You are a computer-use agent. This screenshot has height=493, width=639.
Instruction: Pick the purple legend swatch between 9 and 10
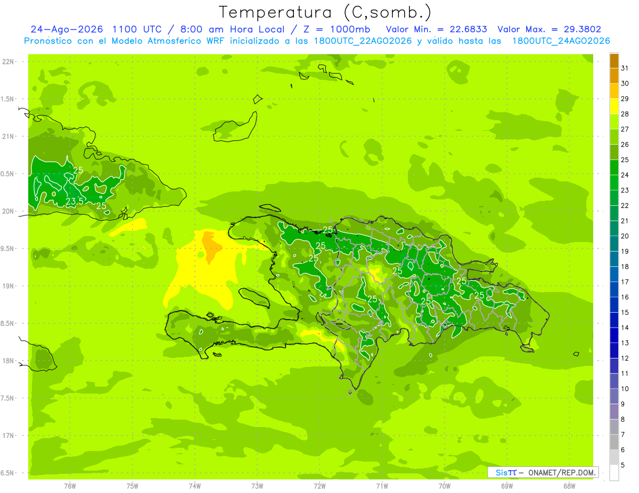pyautogui.click(x=614, y=397)
